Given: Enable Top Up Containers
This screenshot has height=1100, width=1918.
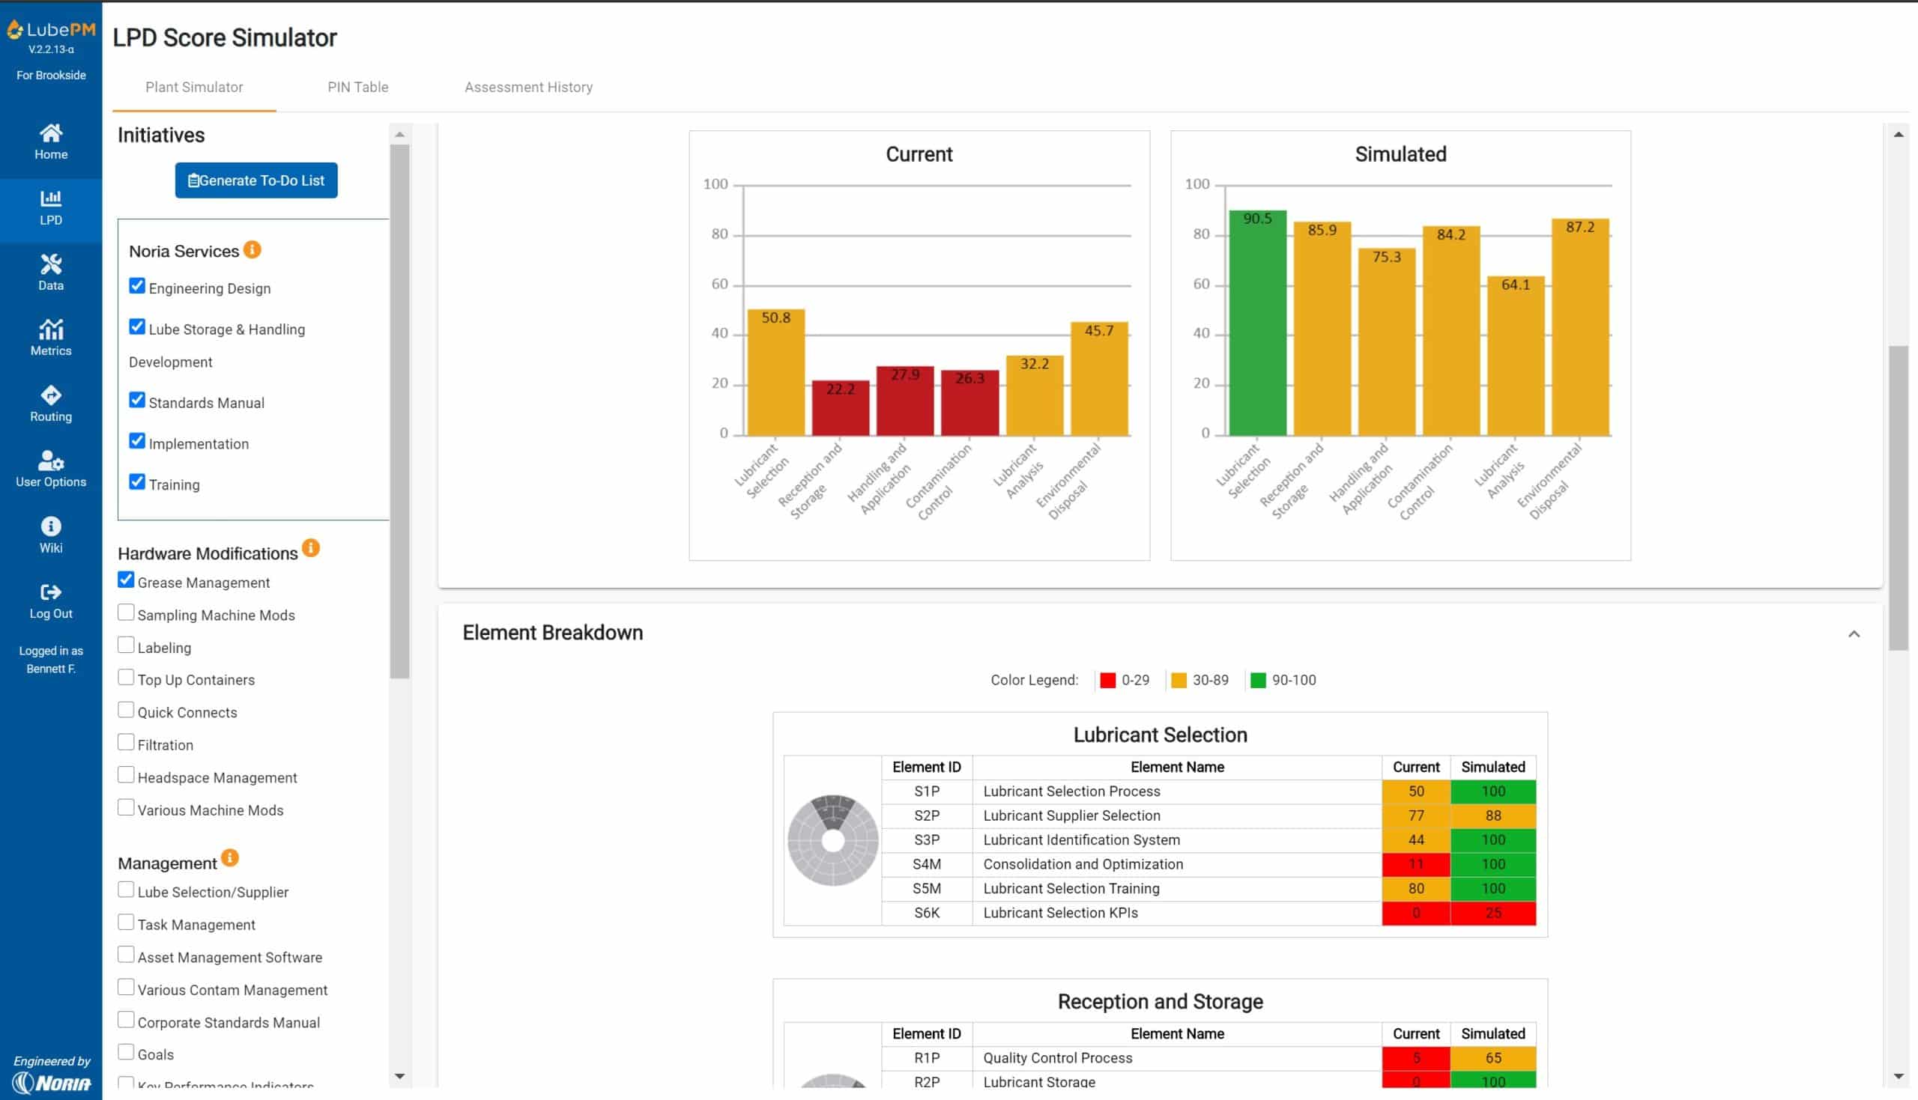Looking at the screenshot, I should click(126, 677).
